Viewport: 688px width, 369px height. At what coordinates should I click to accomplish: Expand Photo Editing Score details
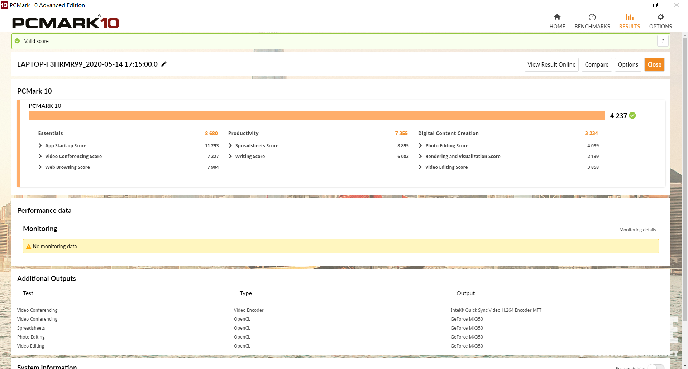coord(420,145)
